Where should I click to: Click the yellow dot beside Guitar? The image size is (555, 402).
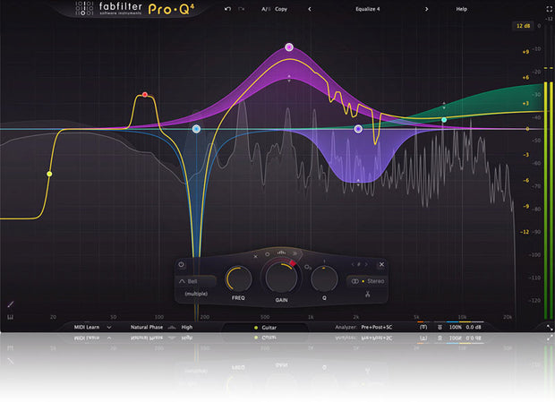pos(256,328)
